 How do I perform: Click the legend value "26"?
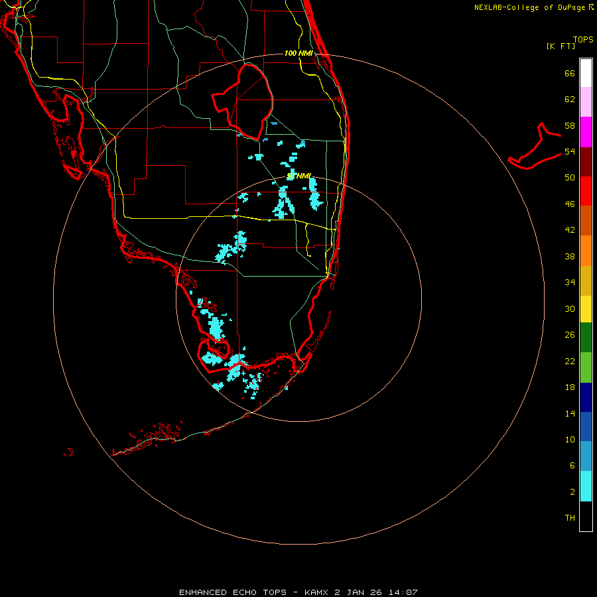coord(570,335)
